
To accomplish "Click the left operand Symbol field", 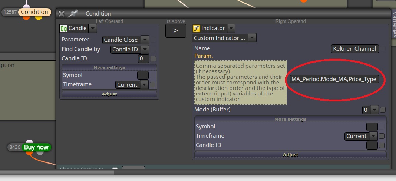I will (x=143, y=76).
